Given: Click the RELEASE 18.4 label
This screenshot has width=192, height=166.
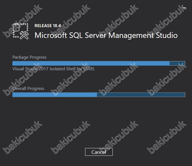Looking at the screenshot, I should tap(48, 26).
